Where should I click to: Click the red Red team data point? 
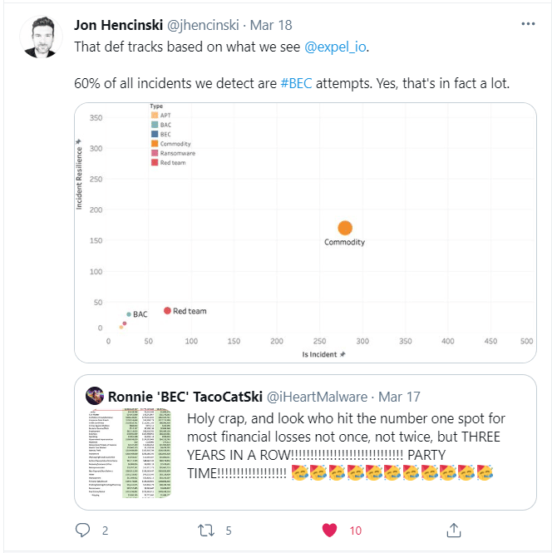point(167,310)
